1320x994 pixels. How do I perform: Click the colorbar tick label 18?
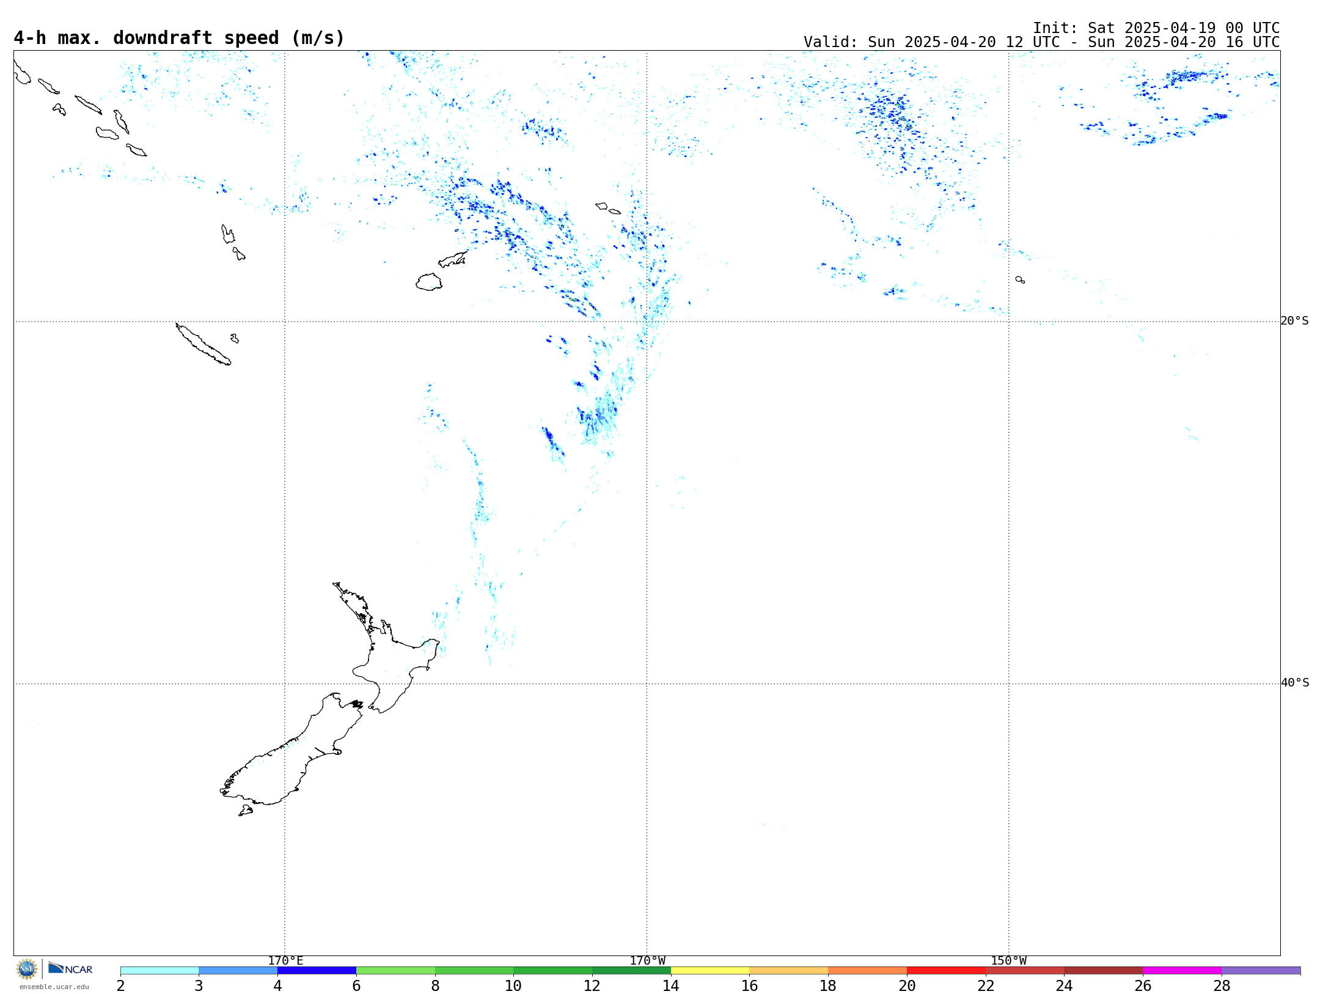tap(828, 985)
